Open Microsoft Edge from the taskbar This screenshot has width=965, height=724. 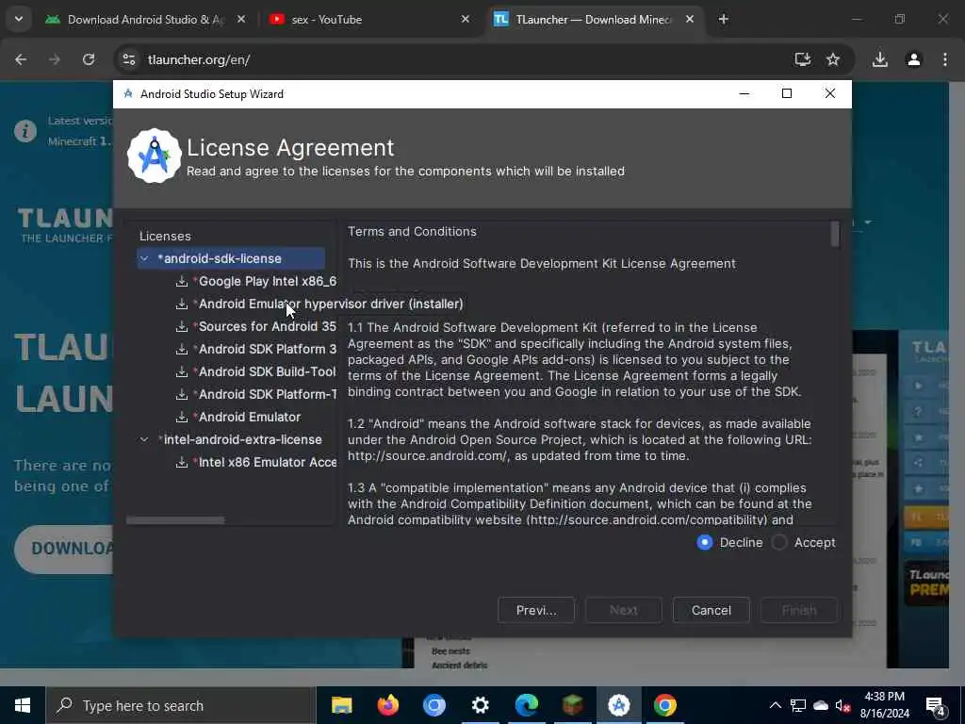click(526, 705)
